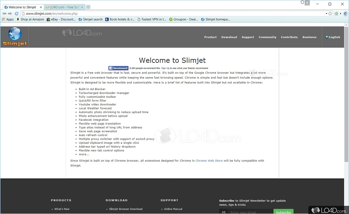Open the Chrome Web Store link
The width and height of the screenshot is (349, 214).
pos(209,161)
